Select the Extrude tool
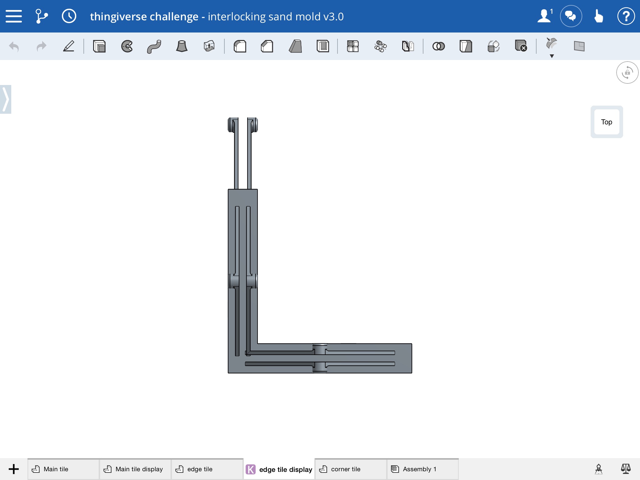 click(x=99, y=46)
